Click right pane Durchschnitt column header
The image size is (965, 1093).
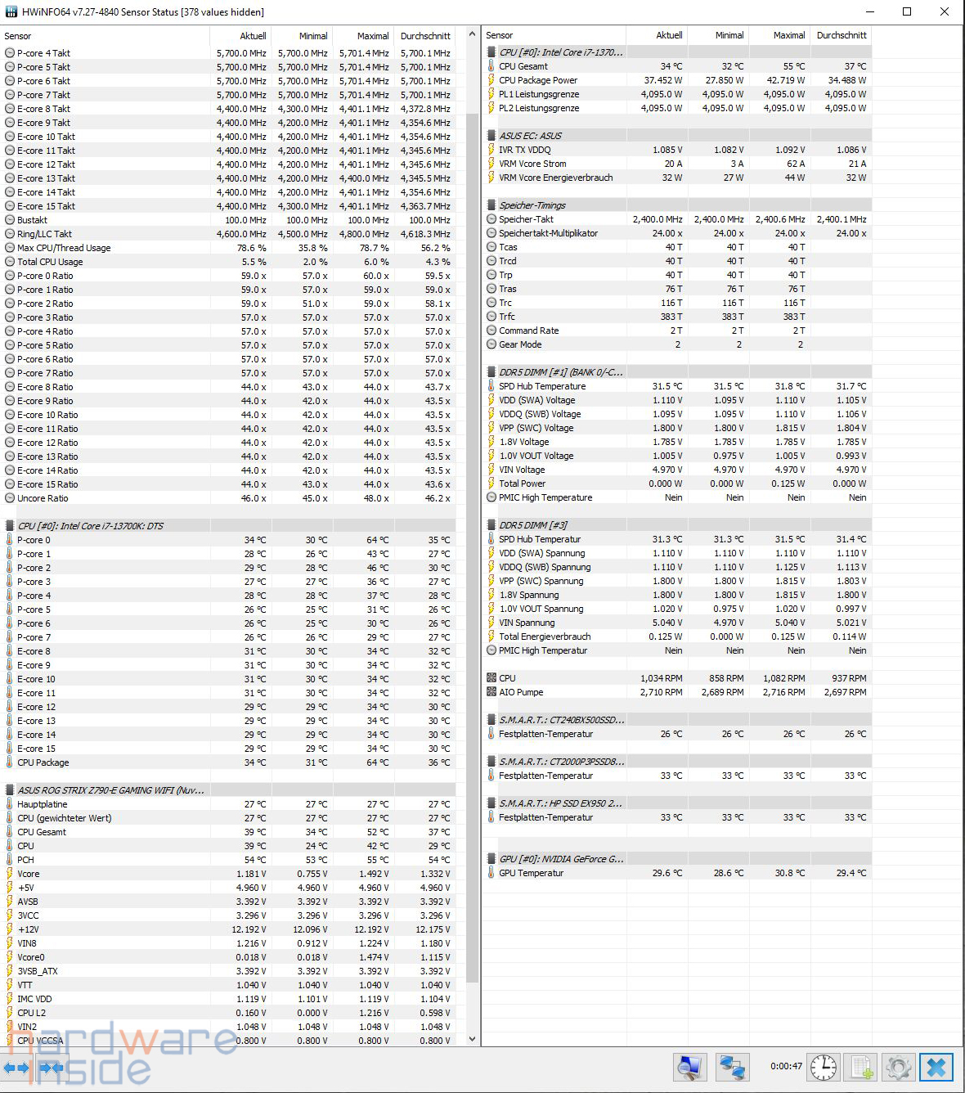[841, 35]
